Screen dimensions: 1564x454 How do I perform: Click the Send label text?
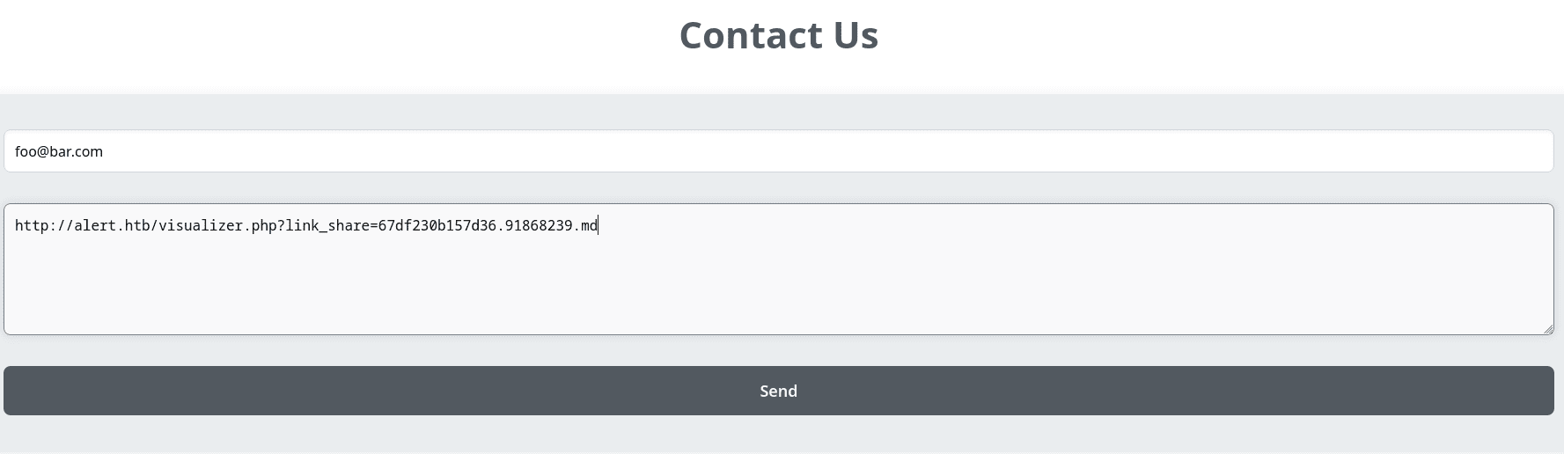(x=778, y=391)
